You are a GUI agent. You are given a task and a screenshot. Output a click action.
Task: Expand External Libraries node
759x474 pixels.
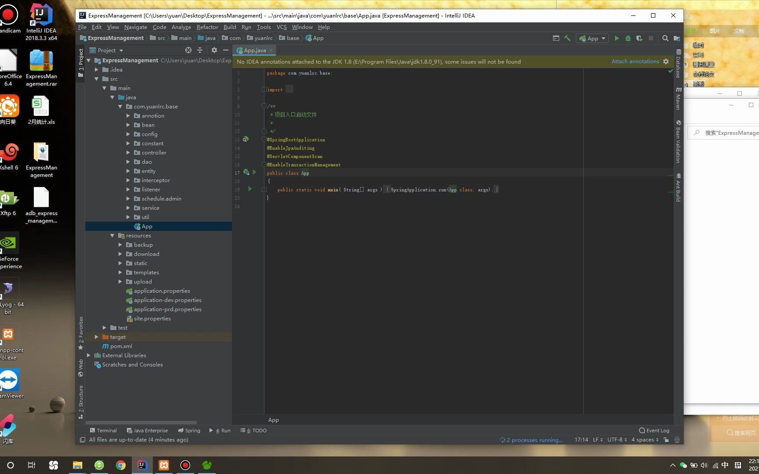[89, 355]
